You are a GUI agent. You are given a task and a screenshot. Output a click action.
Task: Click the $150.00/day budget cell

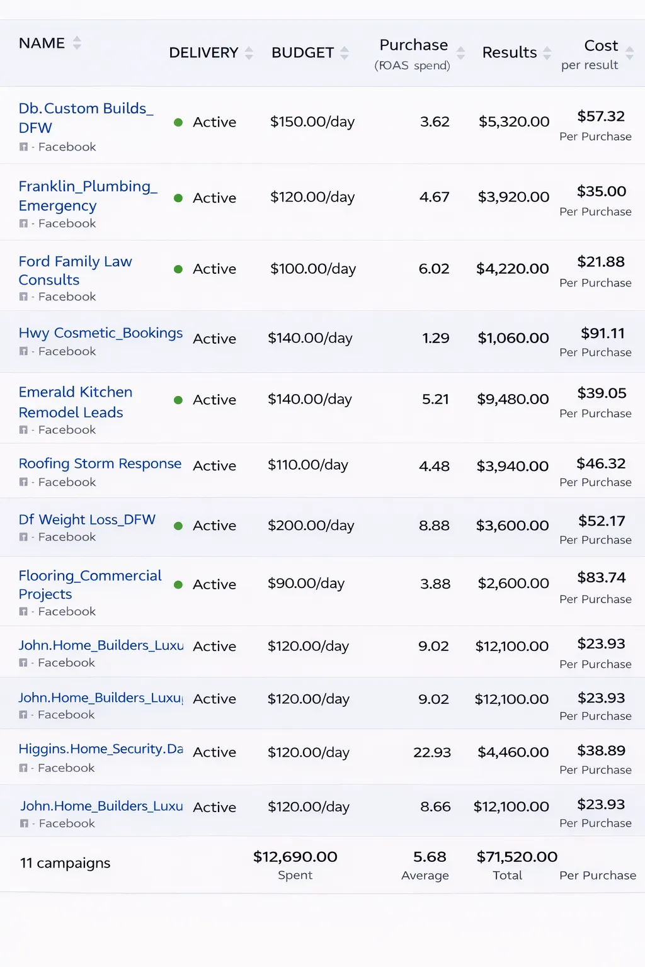(x=312, y=122)
